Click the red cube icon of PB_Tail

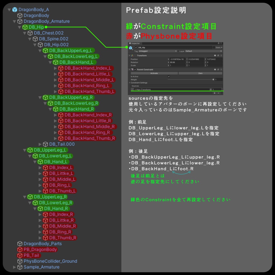[20, 255]
